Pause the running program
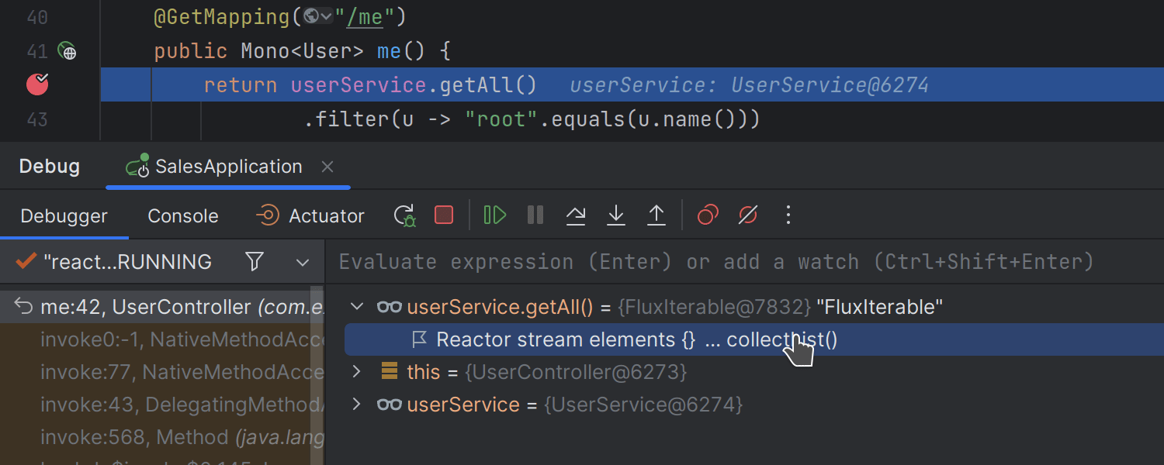The height and width of the screenshot is (465, 1164). coord(535,215)
